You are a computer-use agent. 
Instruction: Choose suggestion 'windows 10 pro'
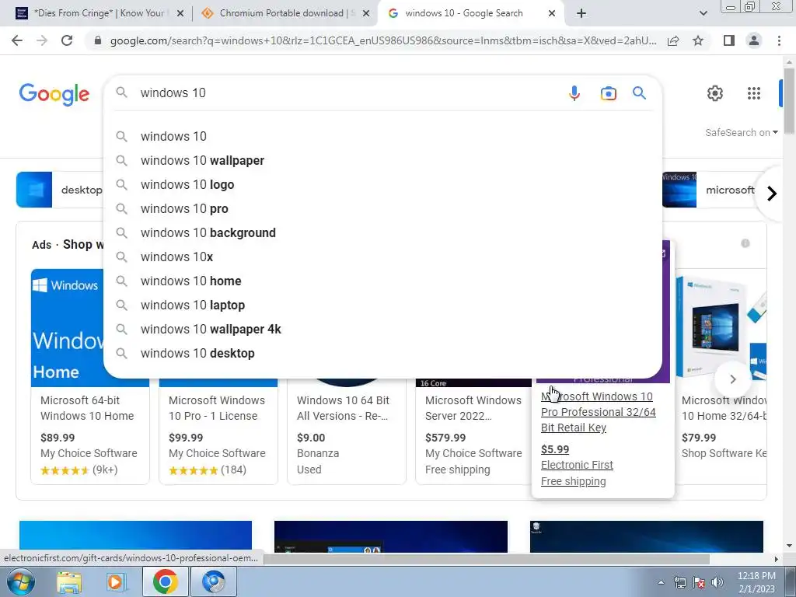[x=382, y=208]
